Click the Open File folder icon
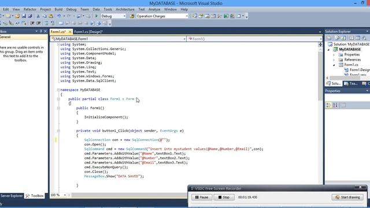The image size is (370, 208). point(17,16)
